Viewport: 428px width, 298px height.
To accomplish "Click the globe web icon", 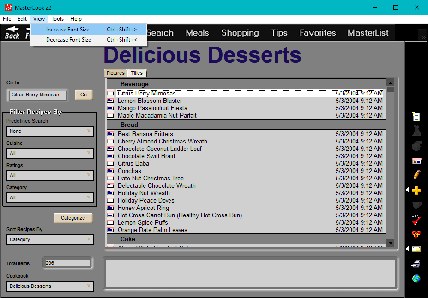I will pos(416,279).
